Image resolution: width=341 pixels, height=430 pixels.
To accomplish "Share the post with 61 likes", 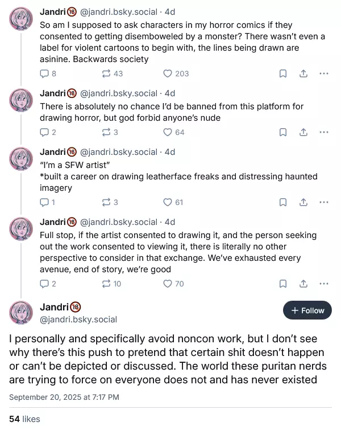I will click(303, 202).
